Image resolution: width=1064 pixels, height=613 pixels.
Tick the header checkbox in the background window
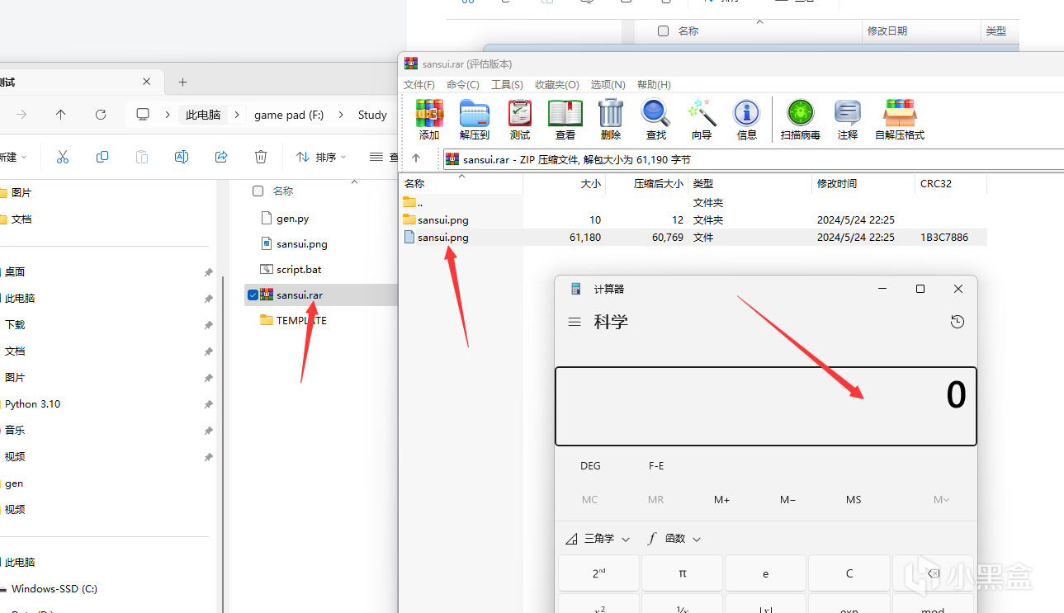pos(663,31)
